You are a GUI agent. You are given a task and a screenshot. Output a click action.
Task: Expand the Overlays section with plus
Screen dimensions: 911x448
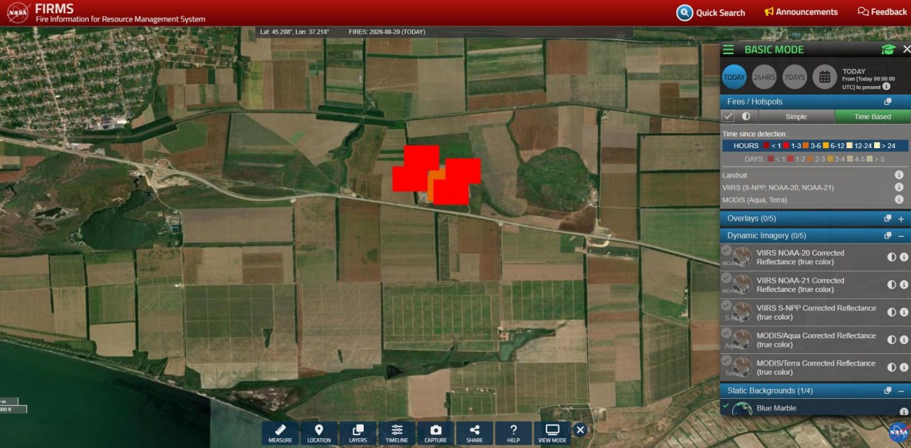(x=901, y=219)
